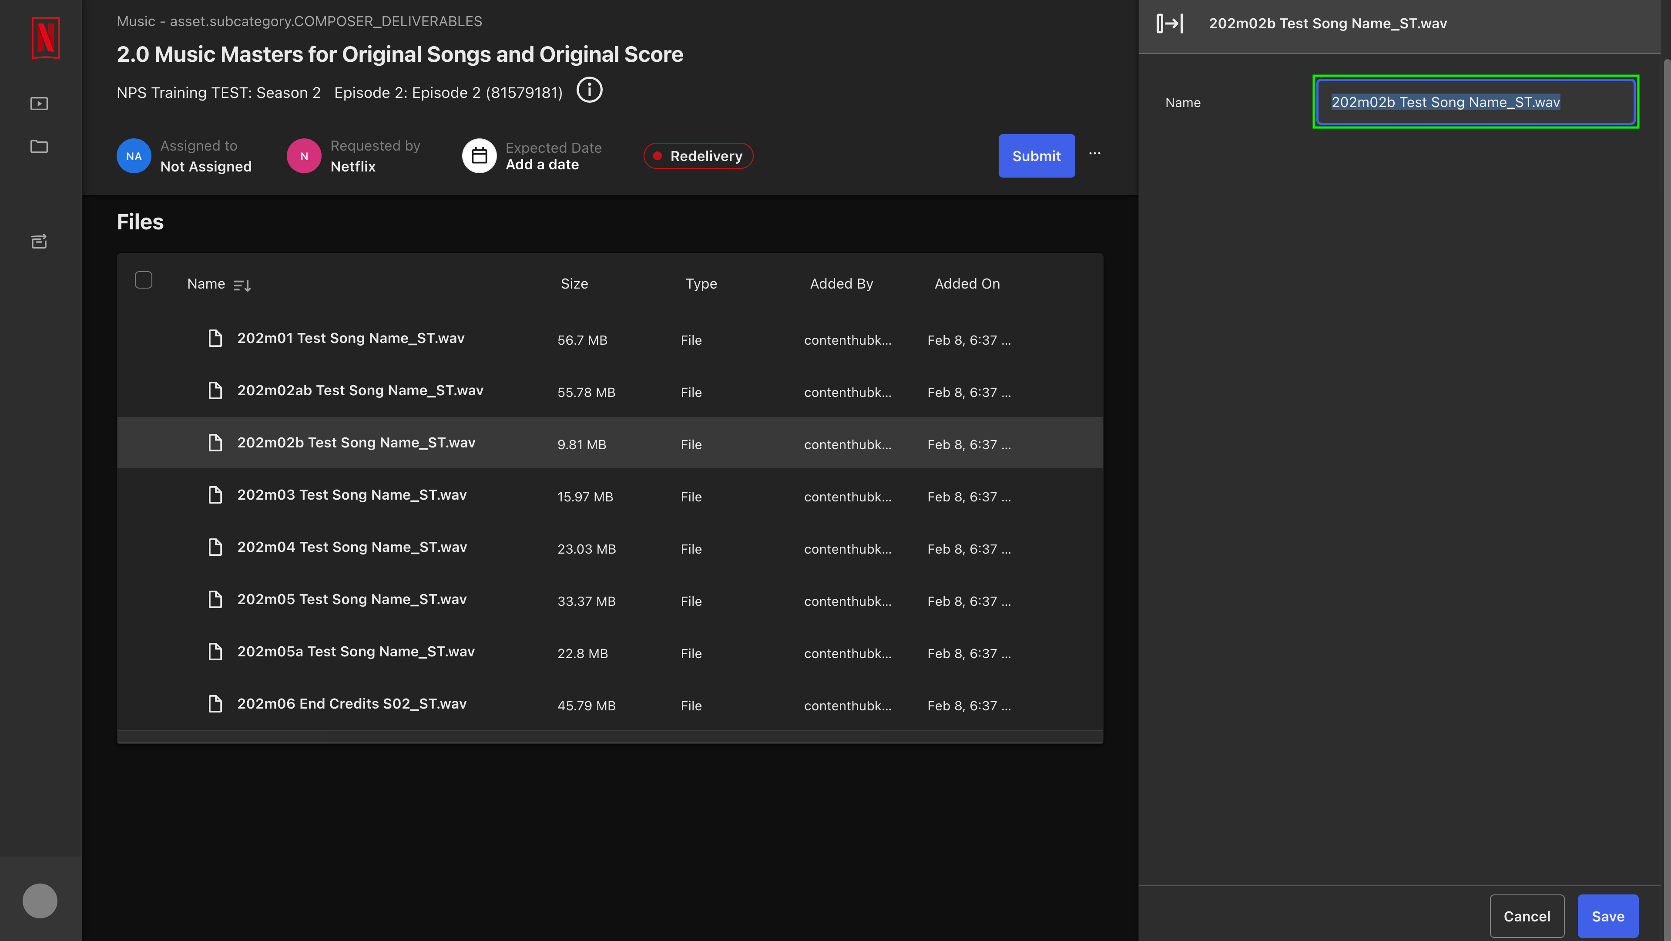Click the Submit button

(x=1036, y=156)
